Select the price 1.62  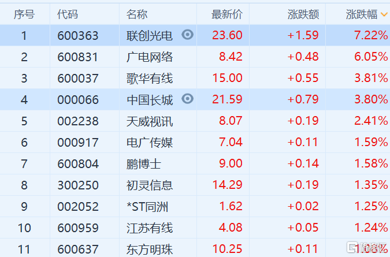[231, 206]
